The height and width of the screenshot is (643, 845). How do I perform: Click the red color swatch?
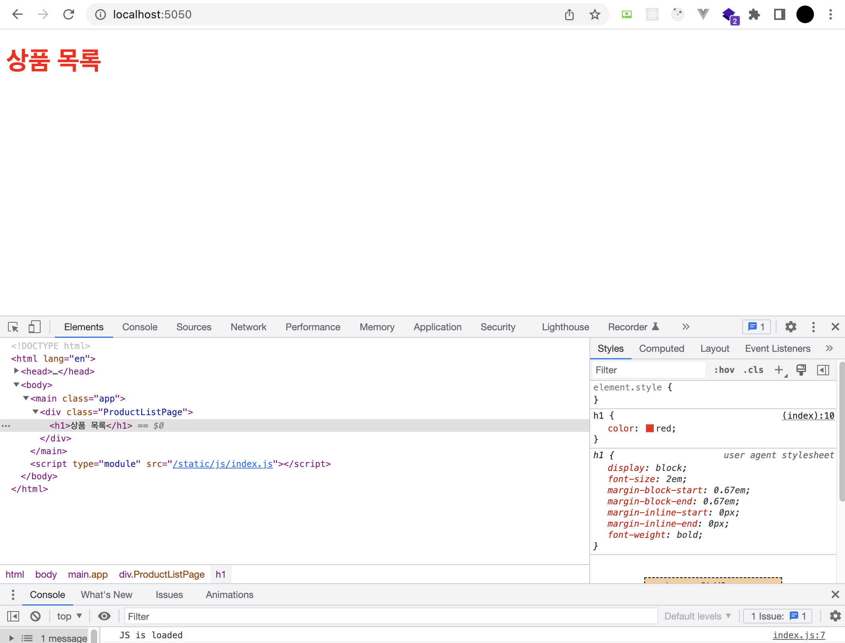[649, 428]
